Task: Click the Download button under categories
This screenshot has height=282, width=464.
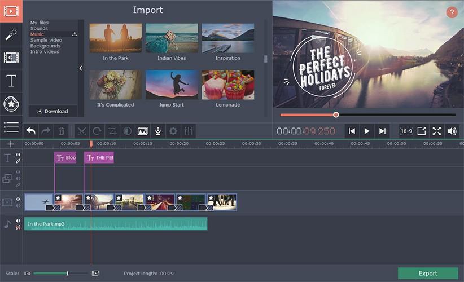Action: [52, 111]
